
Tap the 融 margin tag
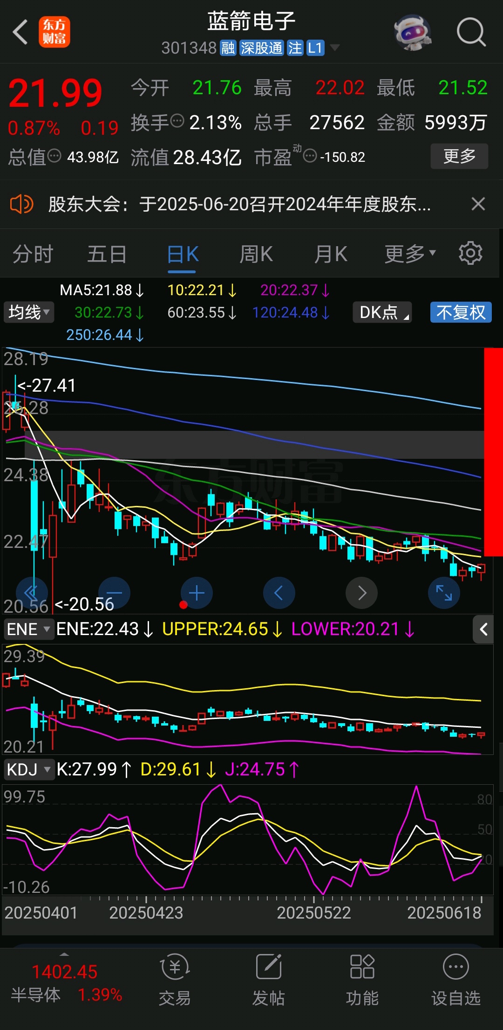point(228,48)
